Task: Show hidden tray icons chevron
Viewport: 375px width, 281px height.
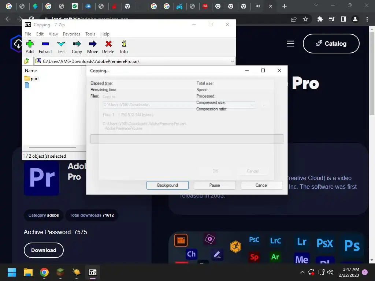Action: click(x=302, y=272)
